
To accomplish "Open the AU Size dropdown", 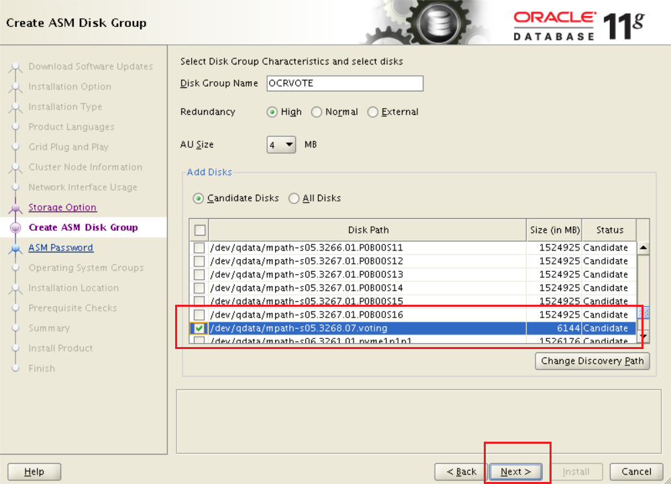I will (281, 144).
